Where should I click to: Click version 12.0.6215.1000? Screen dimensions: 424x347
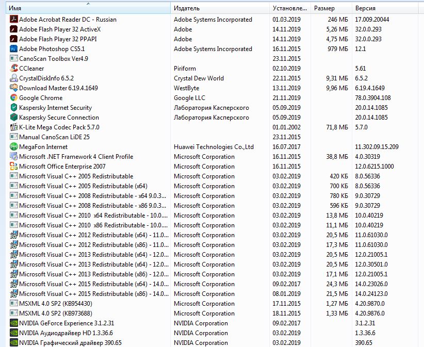(x=374, y=166)
